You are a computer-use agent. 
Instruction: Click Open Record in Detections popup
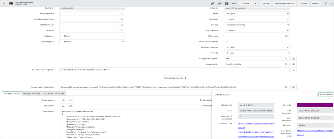click(326, 94)
